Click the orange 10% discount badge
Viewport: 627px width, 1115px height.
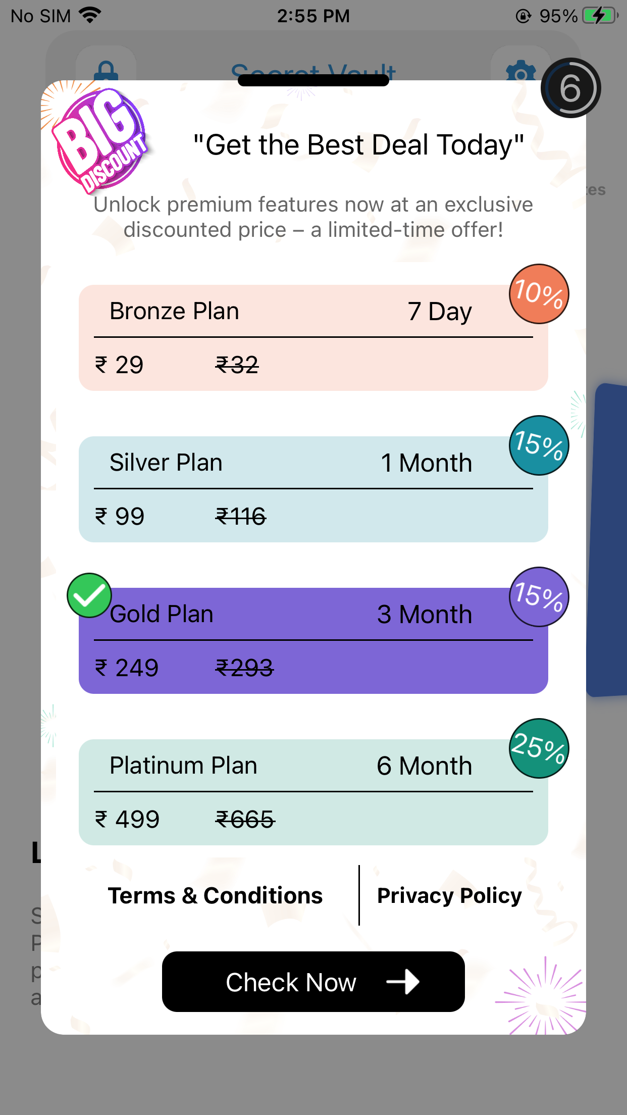(539, 294)
